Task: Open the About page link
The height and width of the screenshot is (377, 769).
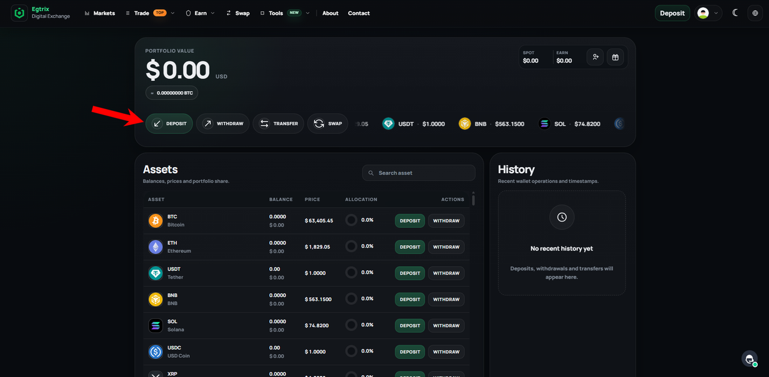Action: [330, 13]
